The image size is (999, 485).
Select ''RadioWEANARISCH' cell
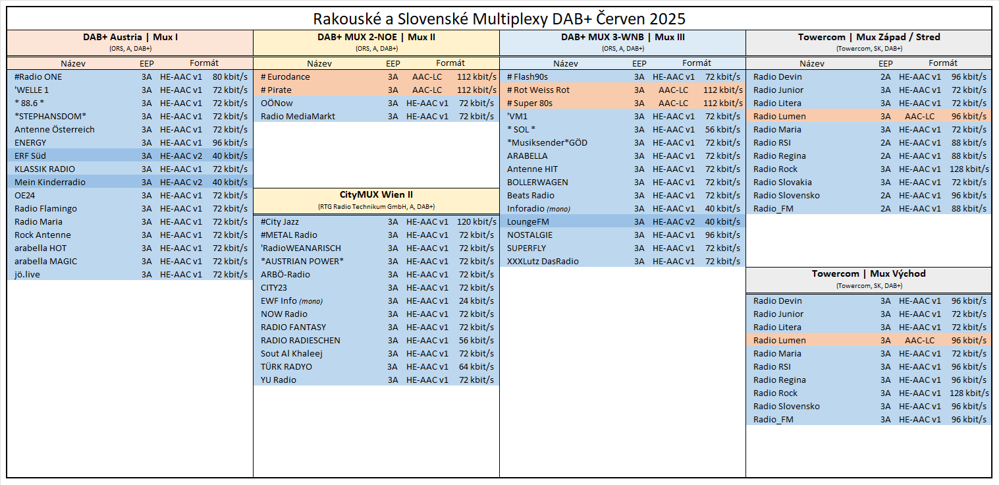(300, 248)
